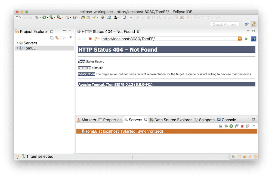
Task: Click the Create Dynamic Web Project icon
Action: (x=67, y=17)
